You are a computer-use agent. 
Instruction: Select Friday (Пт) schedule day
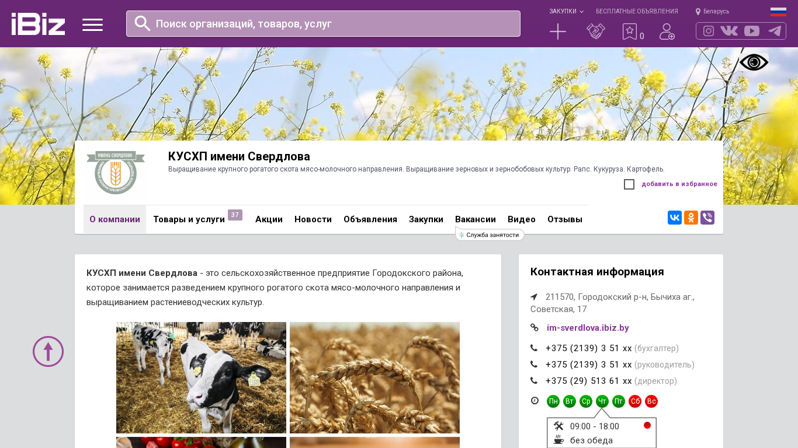[x=619, y=401]
